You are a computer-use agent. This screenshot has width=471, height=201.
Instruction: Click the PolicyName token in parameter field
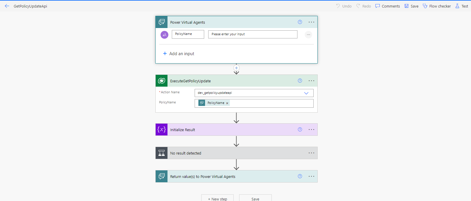pyautogui.click(x=214, y=103)
